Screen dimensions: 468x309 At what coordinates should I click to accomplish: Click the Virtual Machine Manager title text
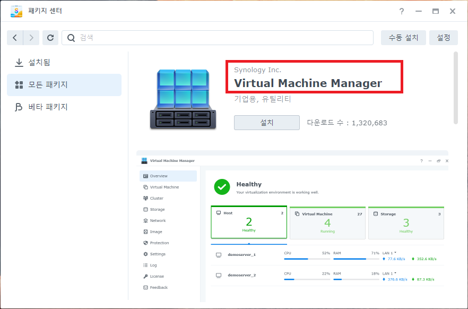(308, 83)
